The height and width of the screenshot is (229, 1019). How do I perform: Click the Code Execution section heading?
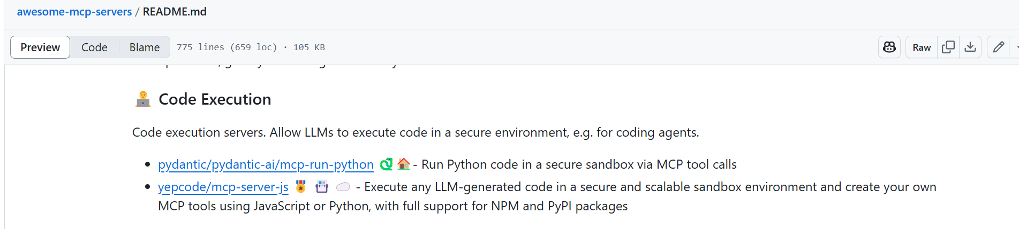point(215,99)
